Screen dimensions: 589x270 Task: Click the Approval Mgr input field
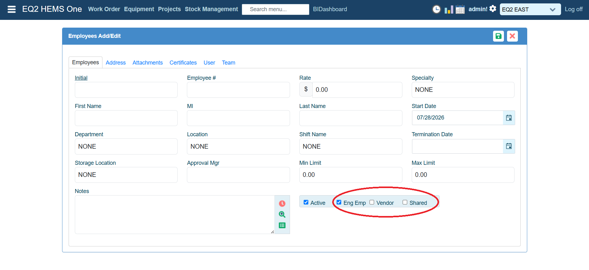point(238,175)
